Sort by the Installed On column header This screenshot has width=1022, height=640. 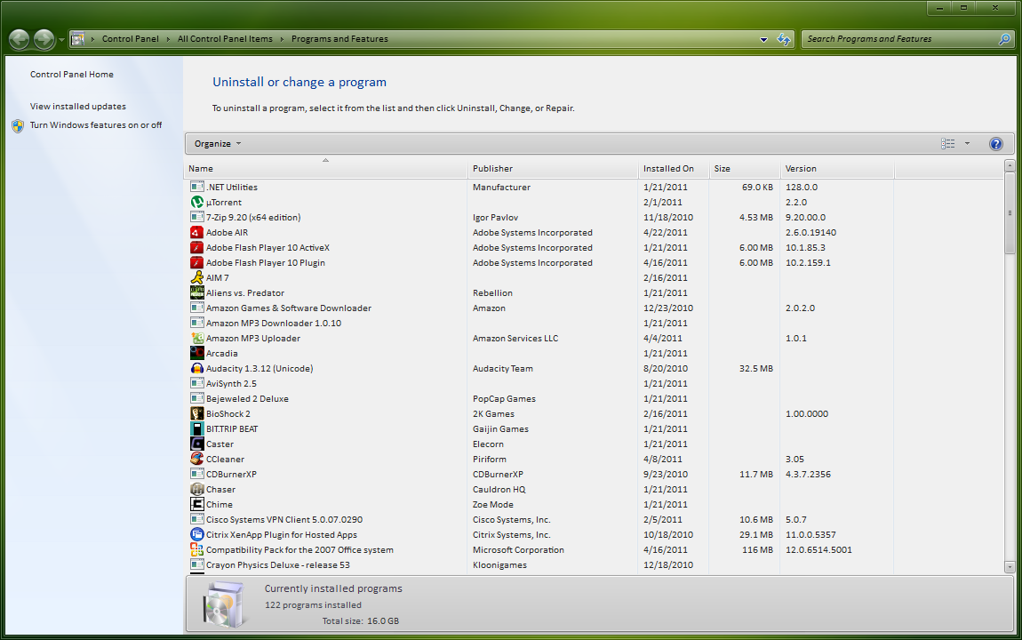click(x=674, y=169)
